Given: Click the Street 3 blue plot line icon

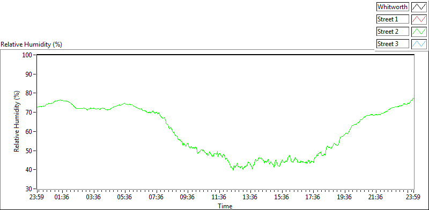Looking at the screenshot, I should [419, 44].
